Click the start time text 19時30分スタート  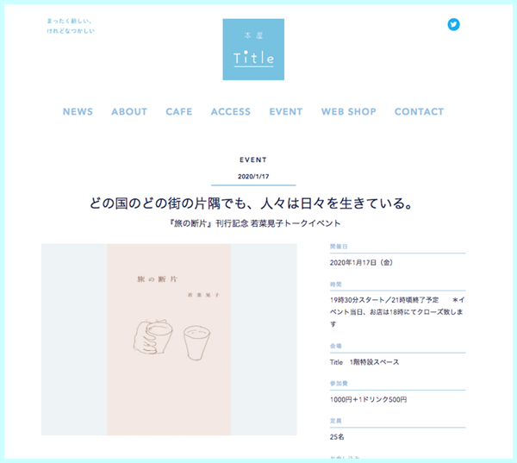[x=357, y=300]
